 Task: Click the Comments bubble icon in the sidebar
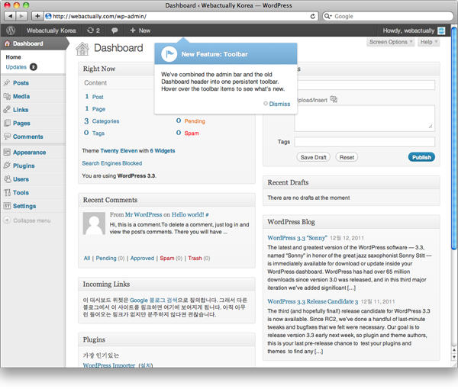[7, 137]
